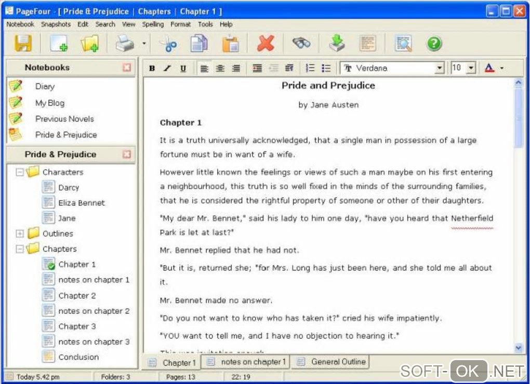The height and width of the screenshot is (384, 530).
Task: Click the Chapter 1 heading text
Action: click(180, 123)
